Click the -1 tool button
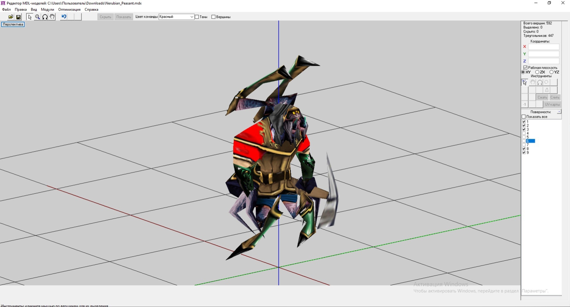The height and width of the screenshot is (307, 570). (x=525, y=104)
